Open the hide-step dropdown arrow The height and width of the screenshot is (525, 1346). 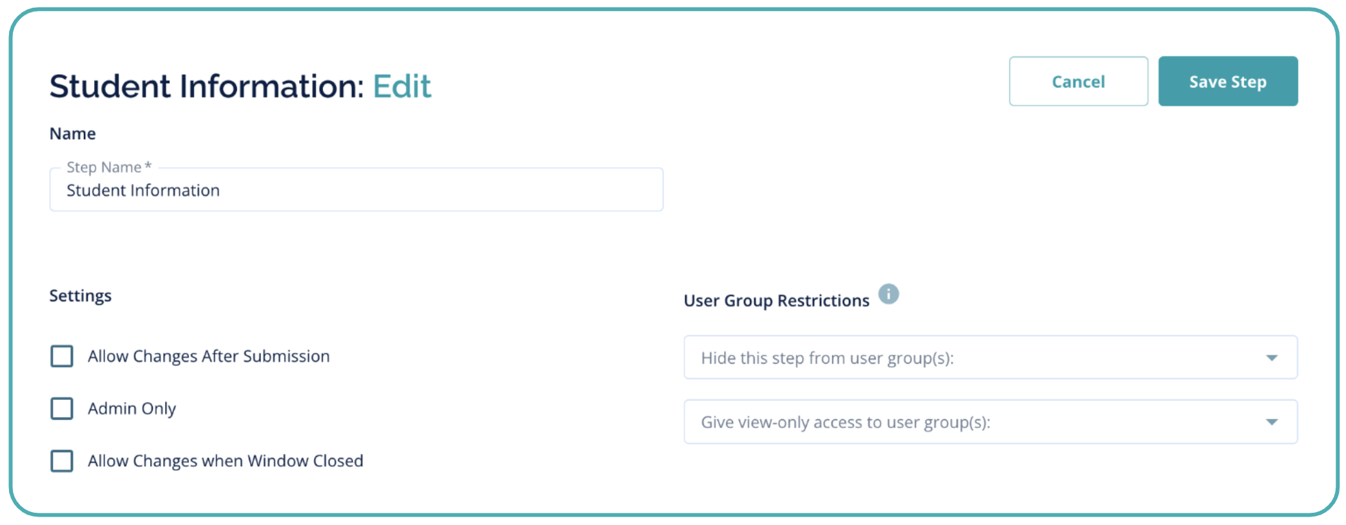[1272, 357]
